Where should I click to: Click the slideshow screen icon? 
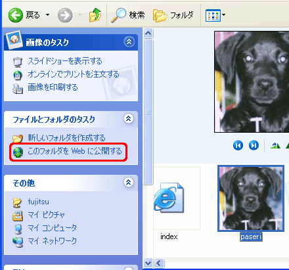[x=18, y=62]
